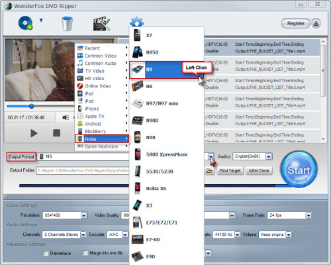Open the blue gear settings icon

(x=137, y=22)
